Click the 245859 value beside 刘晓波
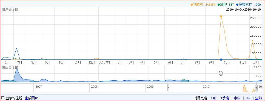 click(x=210, y=5)
